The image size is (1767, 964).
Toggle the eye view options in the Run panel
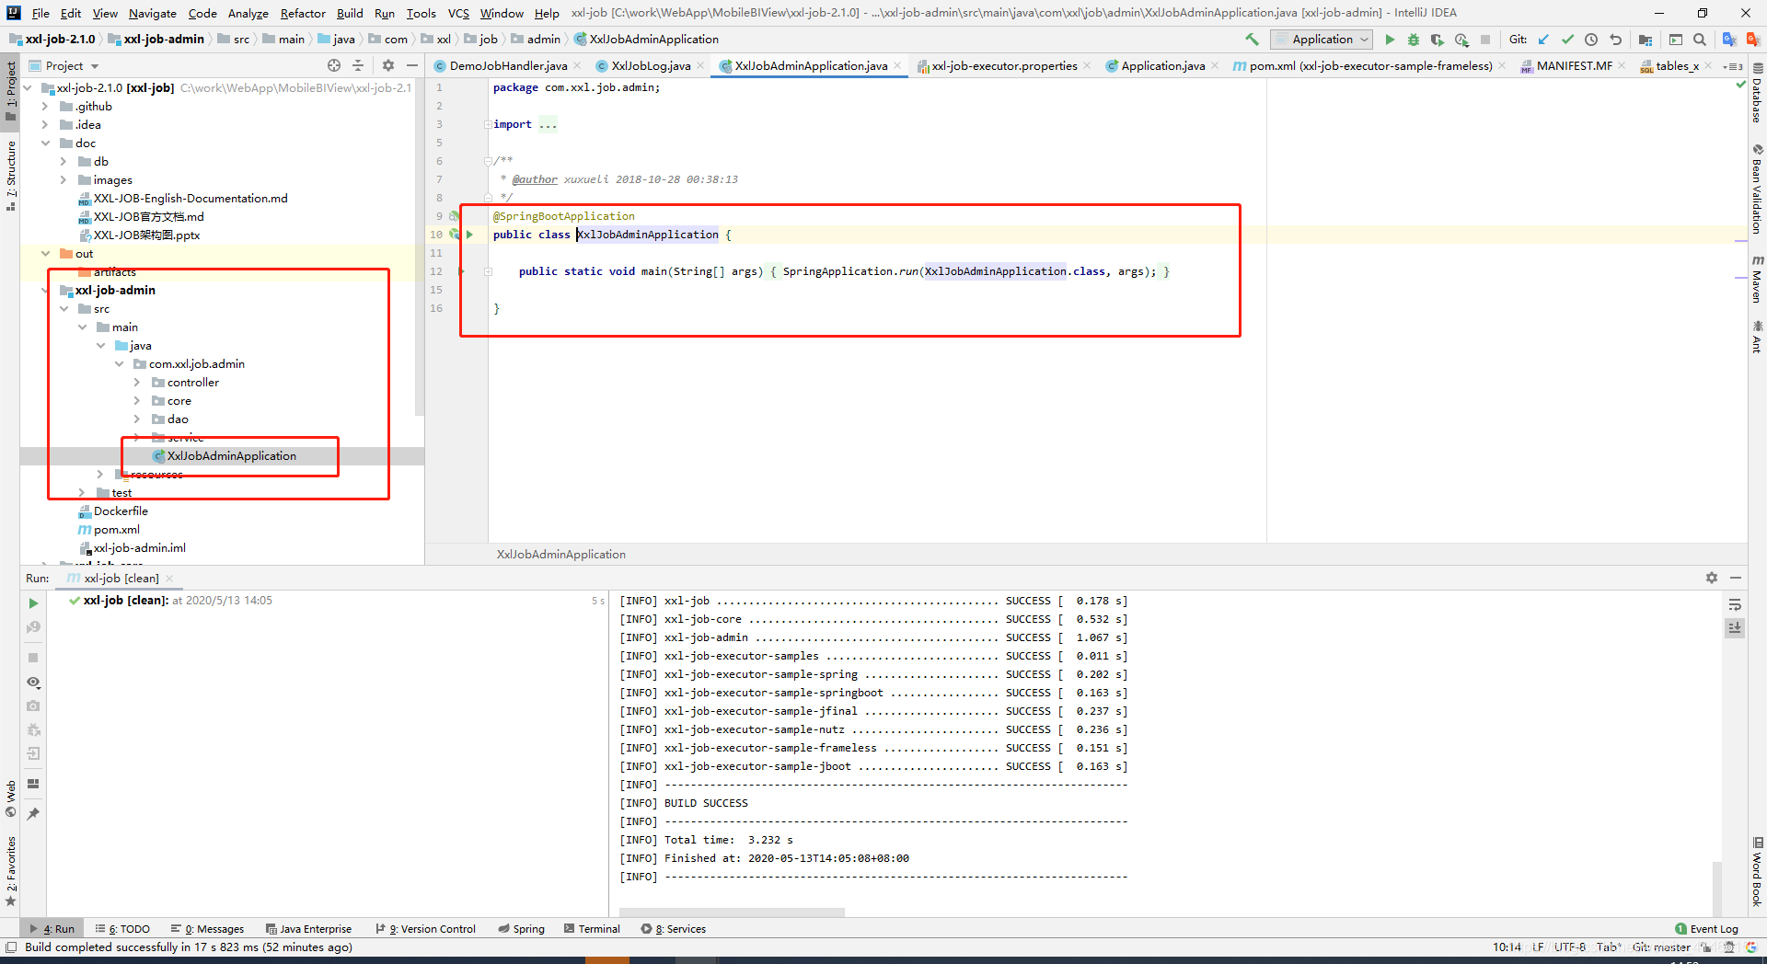point(33,683)
